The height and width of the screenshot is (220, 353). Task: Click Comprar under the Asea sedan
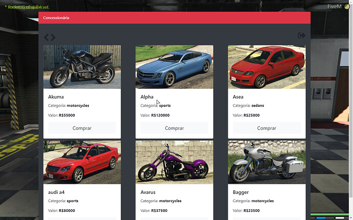pos(267,128)
